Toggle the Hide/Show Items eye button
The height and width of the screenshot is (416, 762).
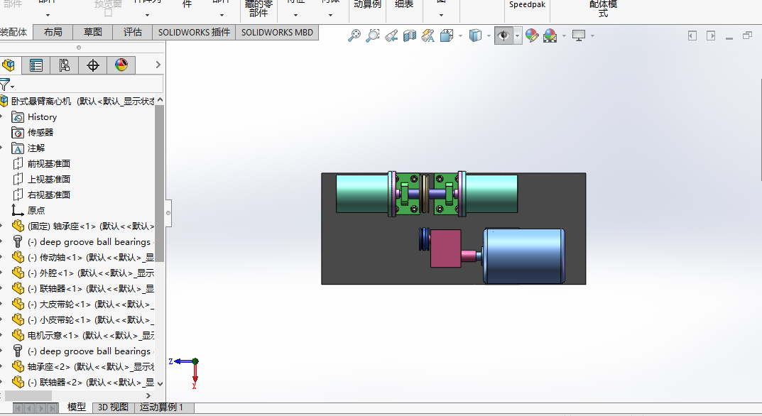tap(504, 35)
